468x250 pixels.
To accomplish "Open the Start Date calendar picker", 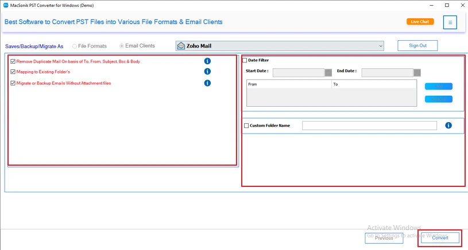I will click(x=328, y=73).
